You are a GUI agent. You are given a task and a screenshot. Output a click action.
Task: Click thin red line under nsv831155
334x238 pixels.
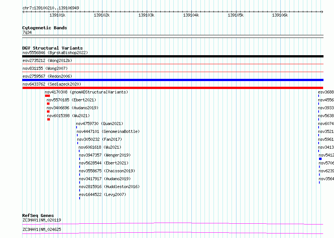click(173, 72)
